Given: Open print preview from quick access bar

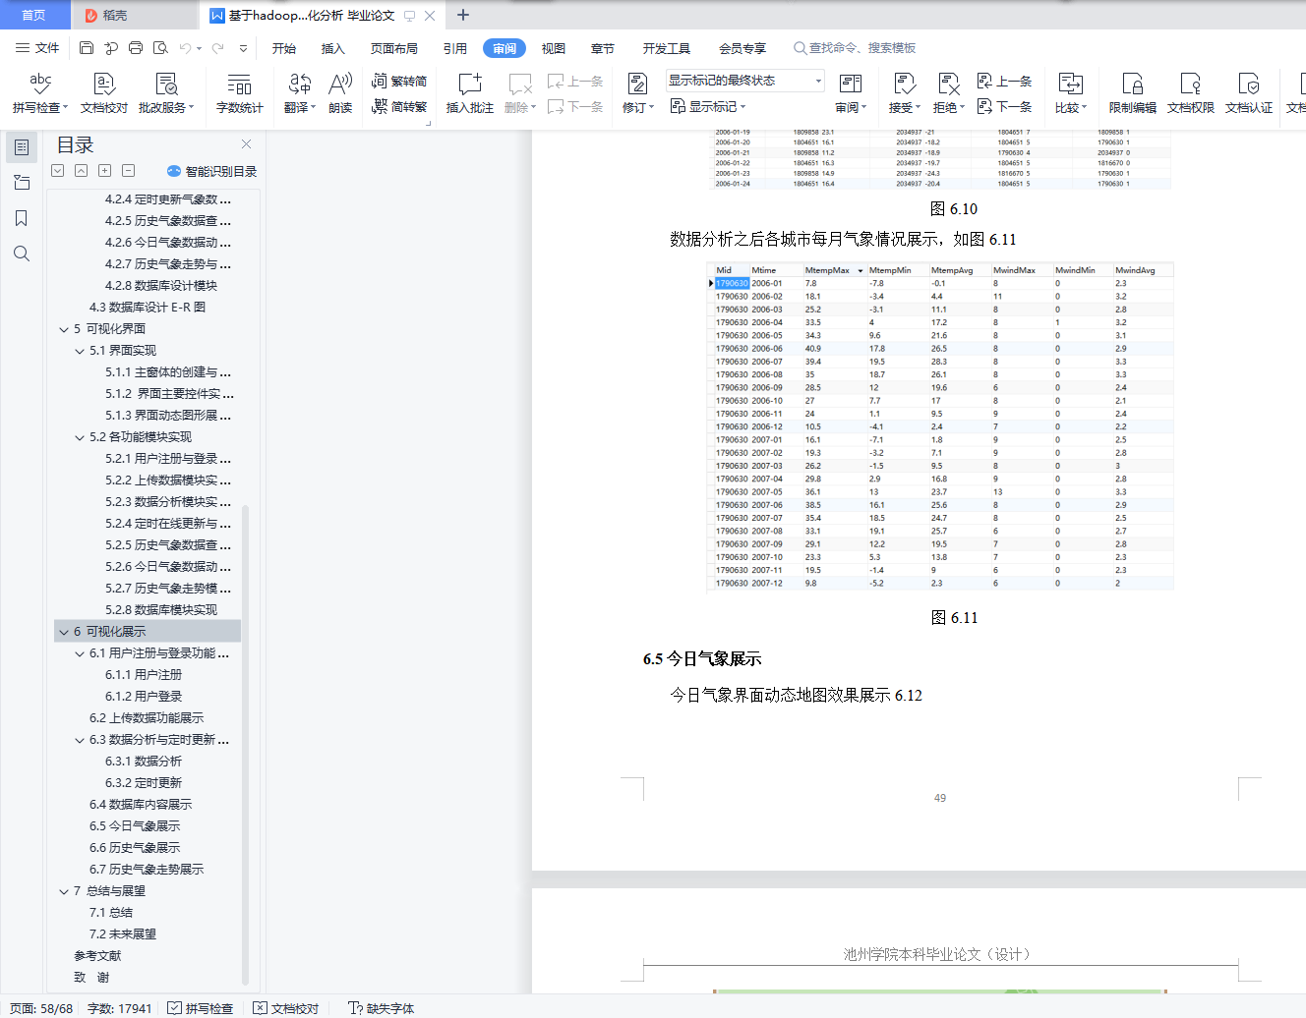Looking at the screenshot, I should point(160,48).
